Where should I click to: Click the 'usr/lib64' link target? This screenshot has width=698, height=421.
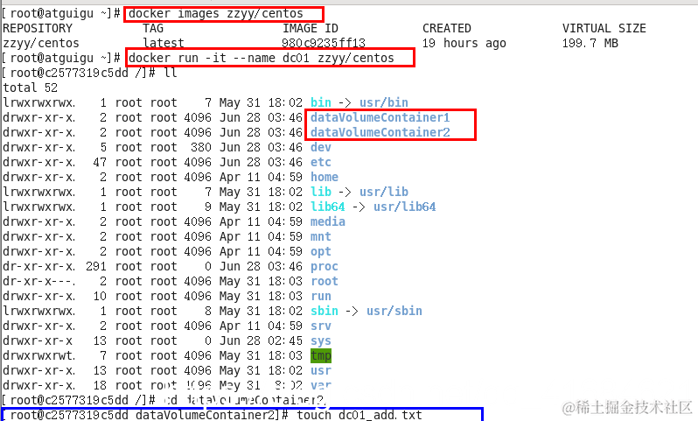click(405, 207)
